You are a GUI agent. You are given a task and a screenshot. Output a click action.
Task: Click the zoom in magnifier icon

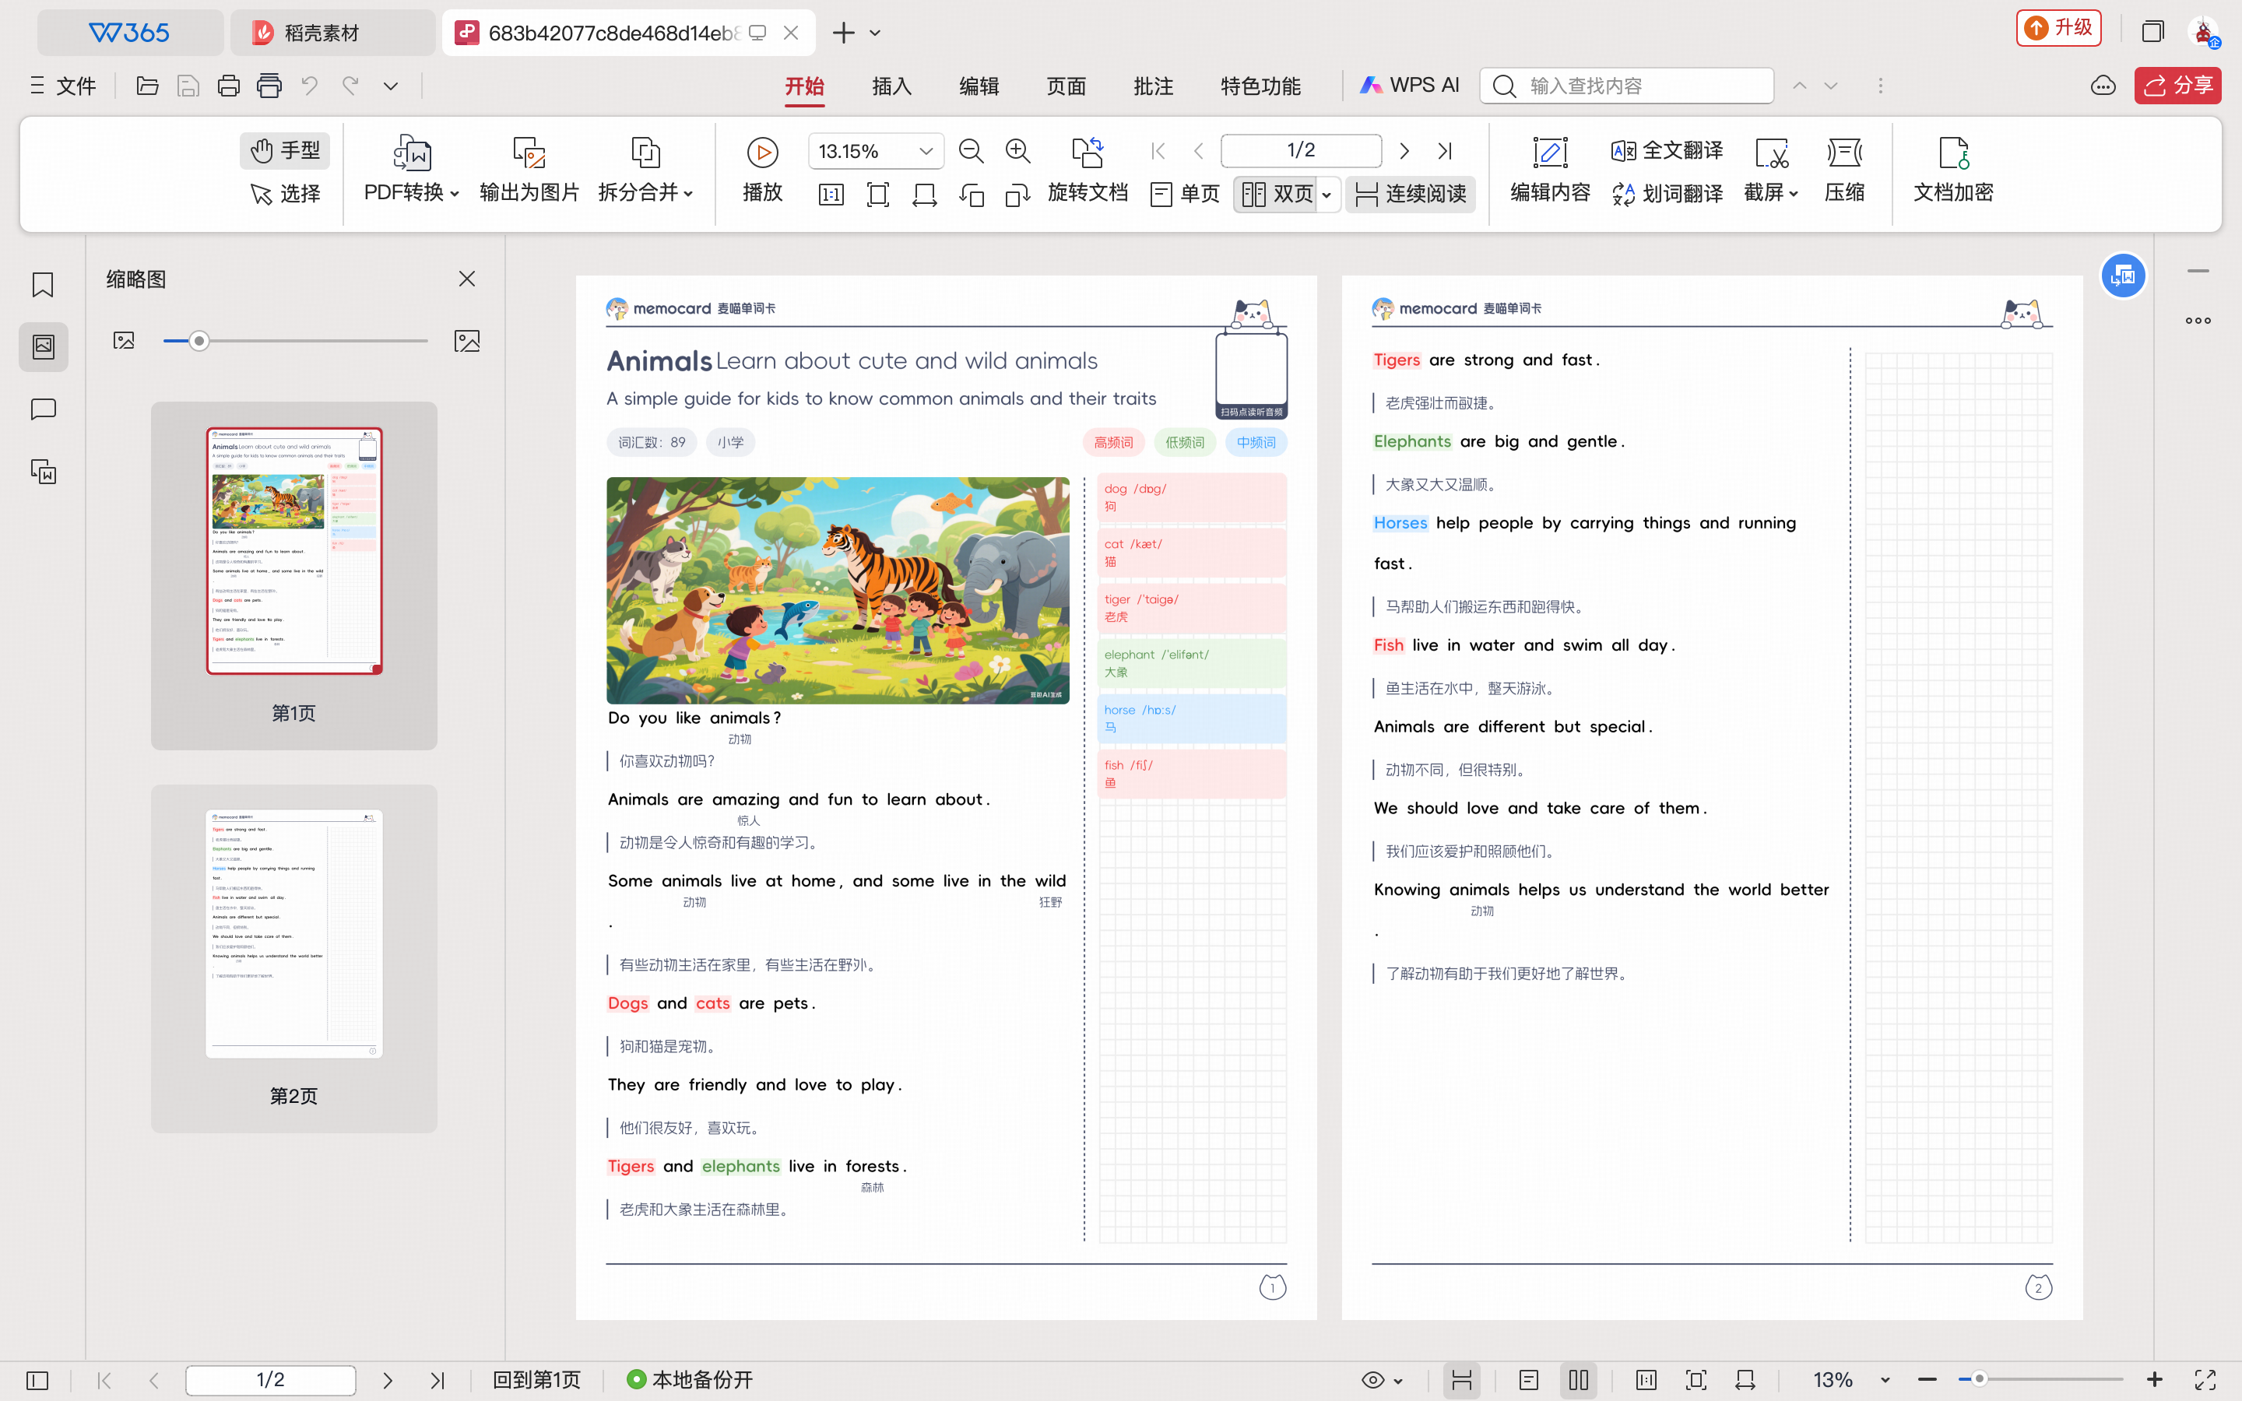coord(1017,151)
